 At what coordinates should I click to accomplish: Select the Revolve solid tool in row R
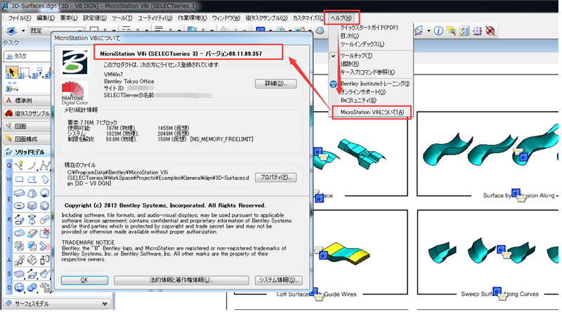click(32, 219)
